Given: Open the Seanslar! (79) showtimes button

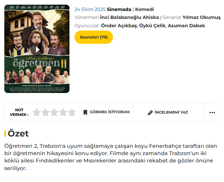Looking at the screenshot, I should click(94, 37).
